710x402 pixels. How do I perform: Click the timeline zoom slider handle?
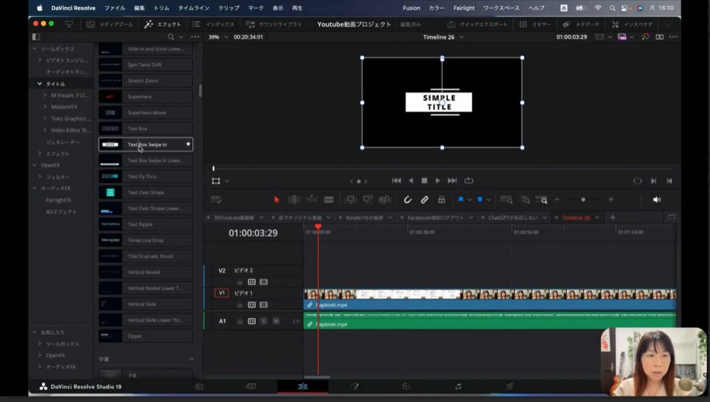(583, 200)
